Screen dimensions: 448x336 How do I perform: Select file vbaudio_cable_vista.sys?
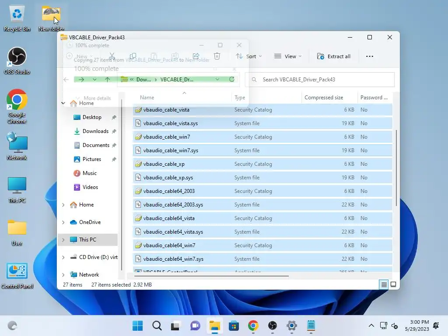tap(262, 123)
